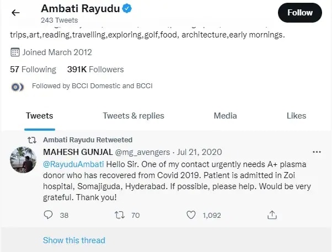Screen dimensions: 332x252
Task: Go to the Likes tab
Action: click(296, 115)
